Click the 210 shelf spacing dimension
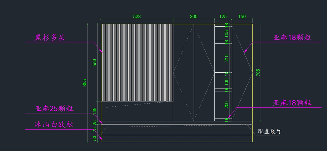This screenshot has width=327, height=151. coord(226,58)
